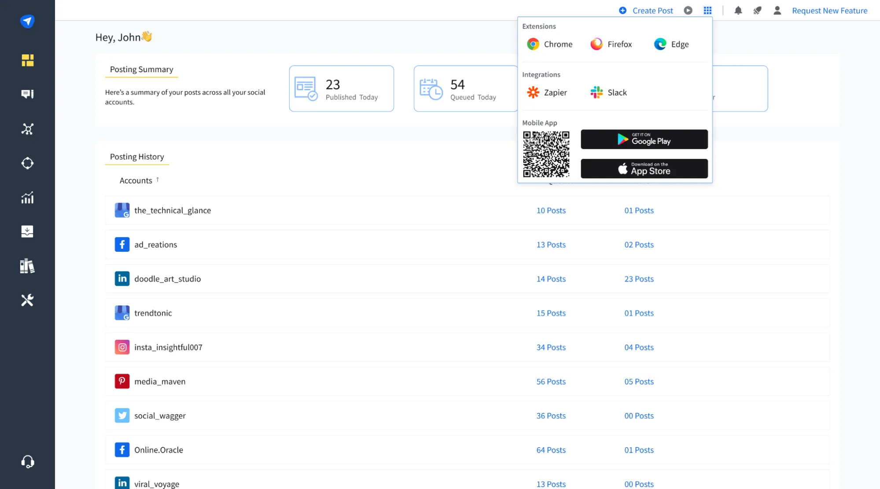Image resolution: width=880 pixels, height=489 pixels.
Task: Click the Published Today summary card
Action: coord(341,88)
